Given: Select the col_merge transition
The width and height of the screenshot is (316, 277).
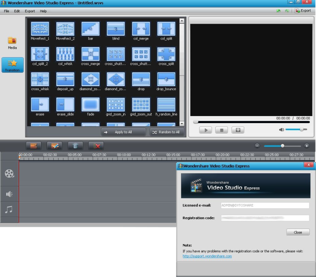Looking at the screenshot, I should click(x=141, y=29).
